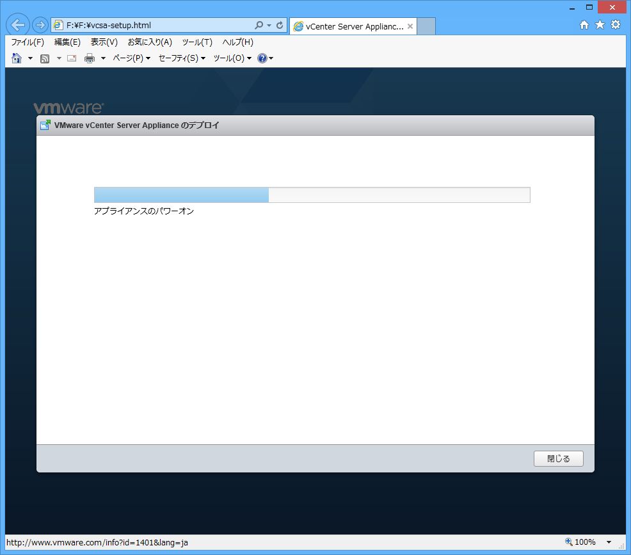The width and height of the screenshot is (631, 555).
Task: Click the deployment progress bar
Action: tap(312, 195)
